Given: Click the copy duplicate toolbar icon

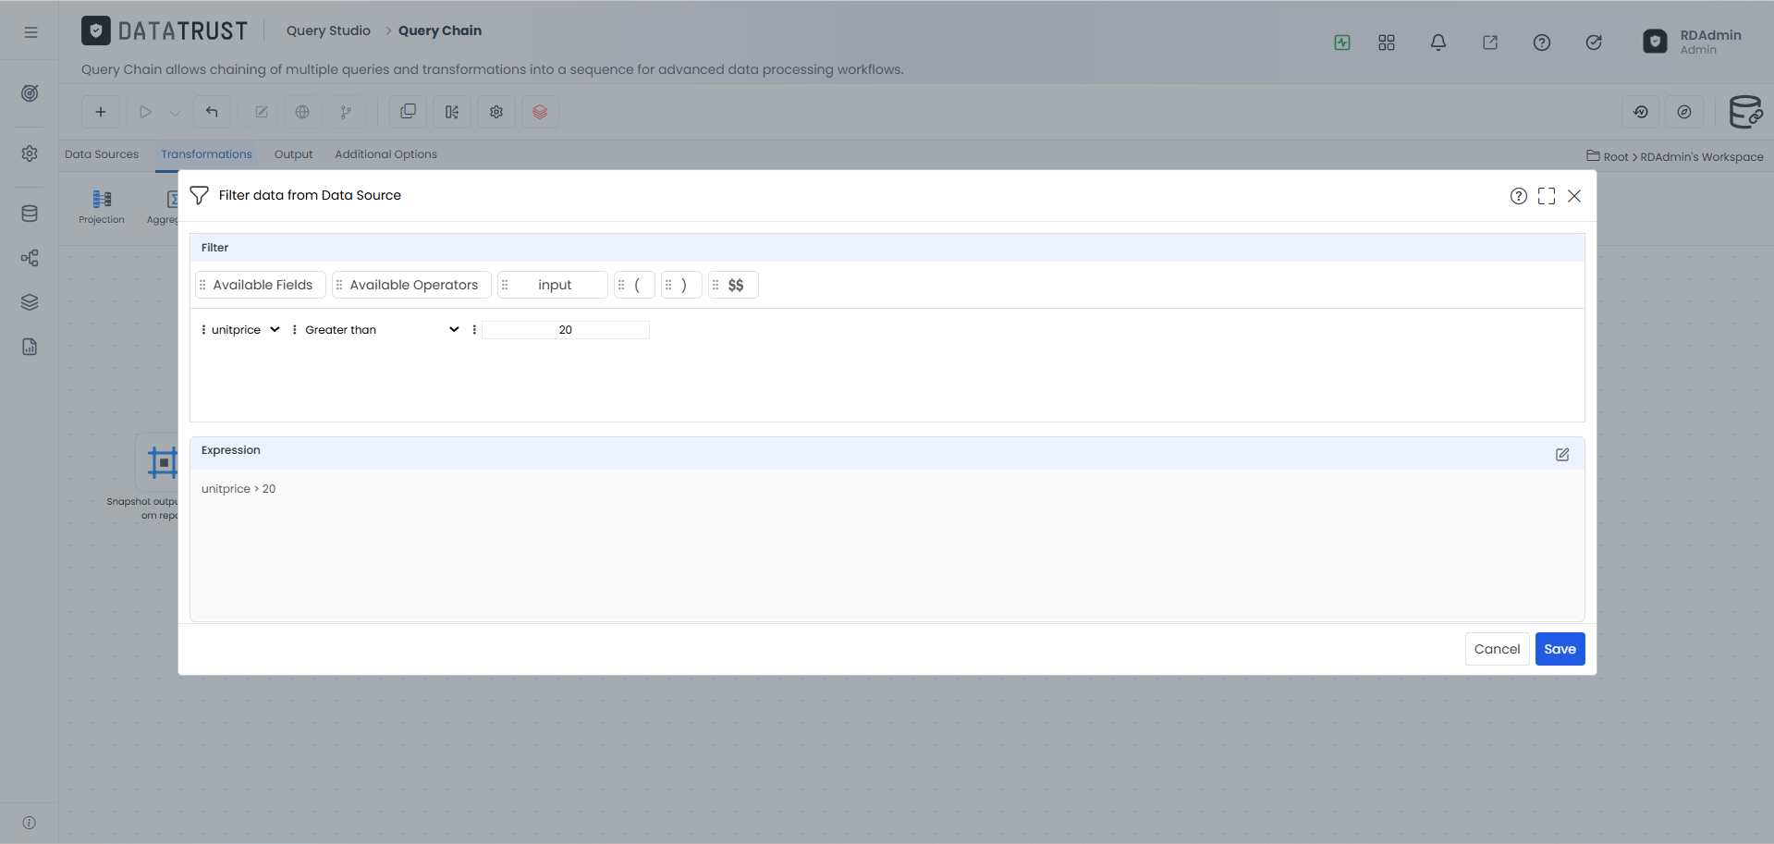Looking at the screenshot, I should click(x=408, y=112).
